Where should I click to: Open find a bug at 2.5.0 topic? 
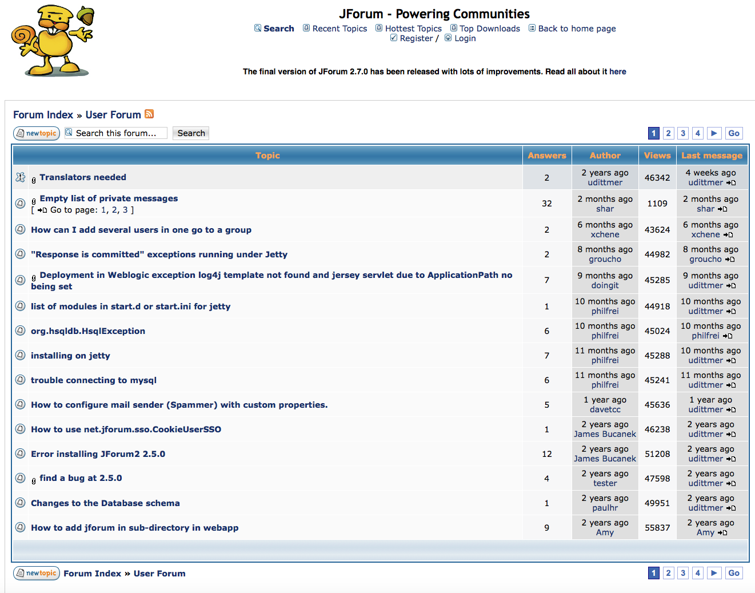pyautogui.click(x=81, y=478)
